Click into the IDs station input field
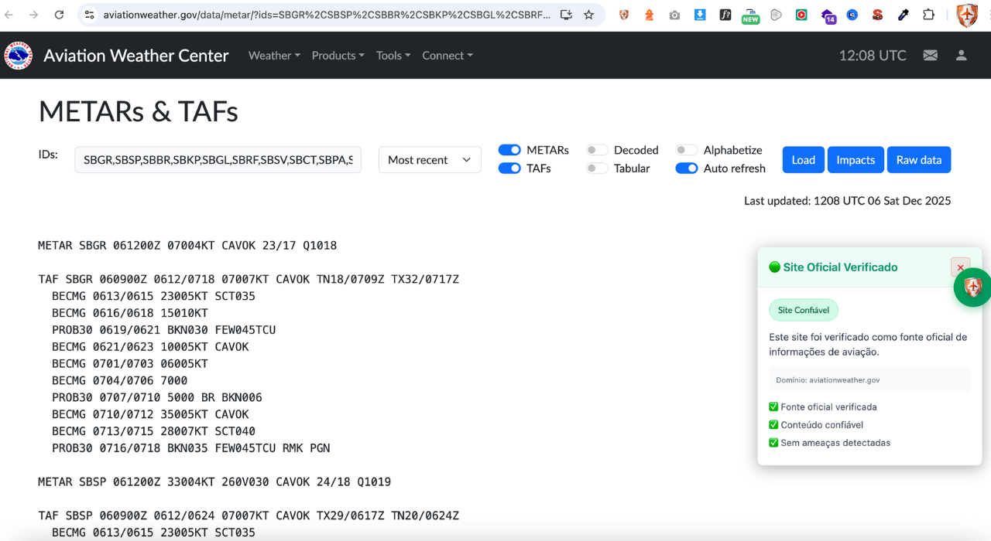991x541 pixels. (218, 160)
